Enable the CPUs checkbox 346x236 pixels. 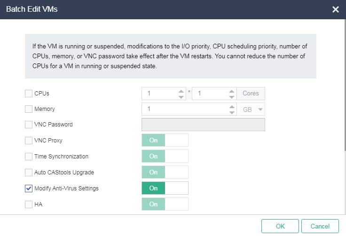point(29,94)
